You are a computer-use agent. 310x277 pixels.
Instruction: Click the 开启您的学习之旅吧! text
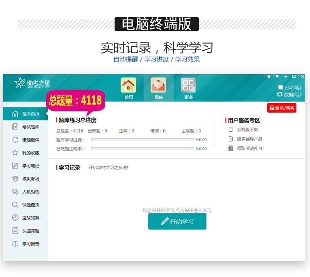[x=108, y=168]
